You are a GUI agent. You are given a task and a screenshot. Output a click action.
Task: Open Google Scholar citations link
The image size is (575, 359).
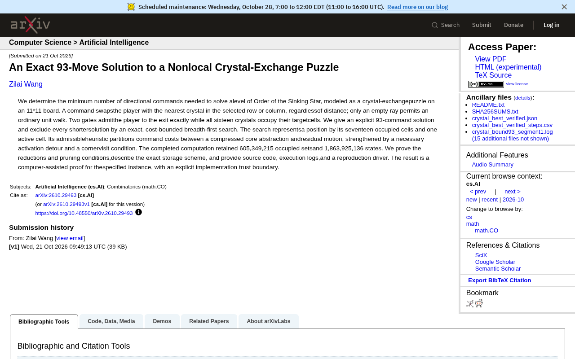click(495, 262)
